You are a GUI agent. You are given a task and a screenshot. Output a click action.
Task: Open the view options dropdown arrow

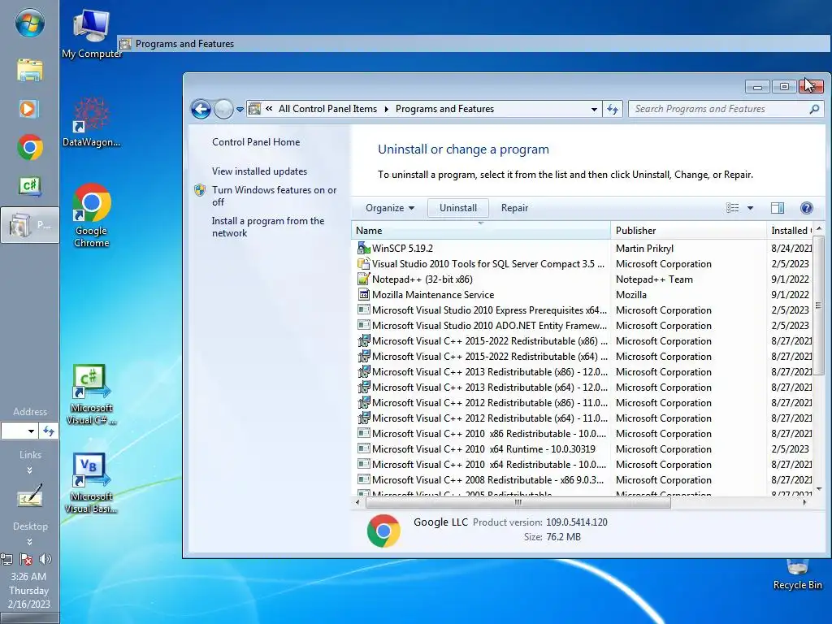[x=750, y=208]
